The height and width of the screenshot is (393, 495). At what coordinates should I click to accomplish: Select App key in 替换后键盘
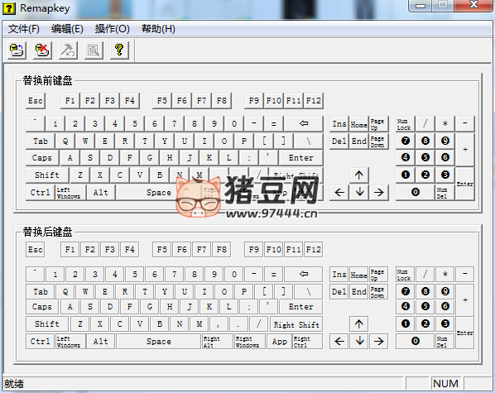(280, 342)
